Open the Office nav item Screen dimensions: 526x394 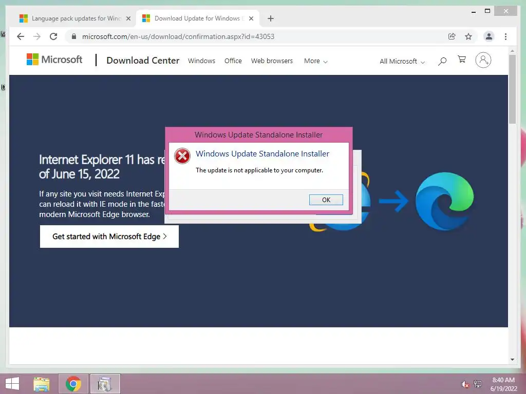[233, 61]
